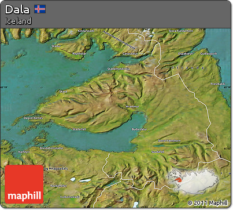Click the Narfeyri place label
This screenshot has width=233, height=210.
point(24,152)
